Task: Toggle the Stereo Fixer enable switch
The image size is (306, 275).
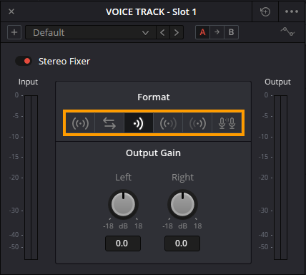Action: point(24,61)
